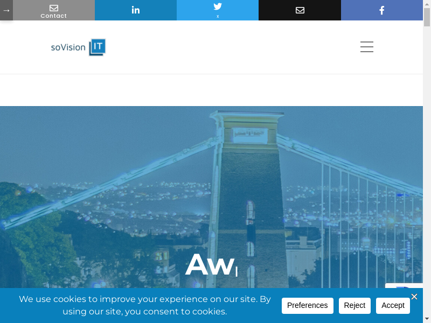
Task: Open the Contact envelope button
Action: [x=54, y=10]
